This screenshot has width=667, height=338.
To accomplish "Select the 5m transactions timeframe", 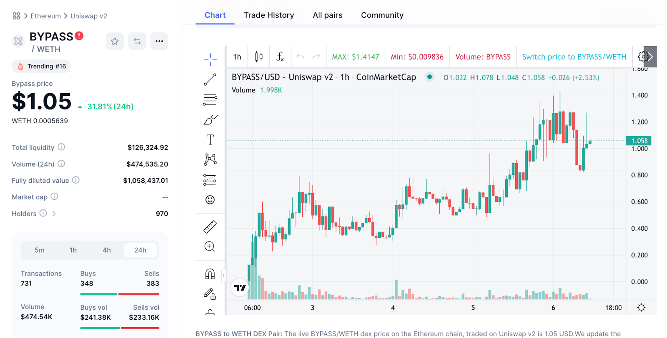I will coord(40,250).
